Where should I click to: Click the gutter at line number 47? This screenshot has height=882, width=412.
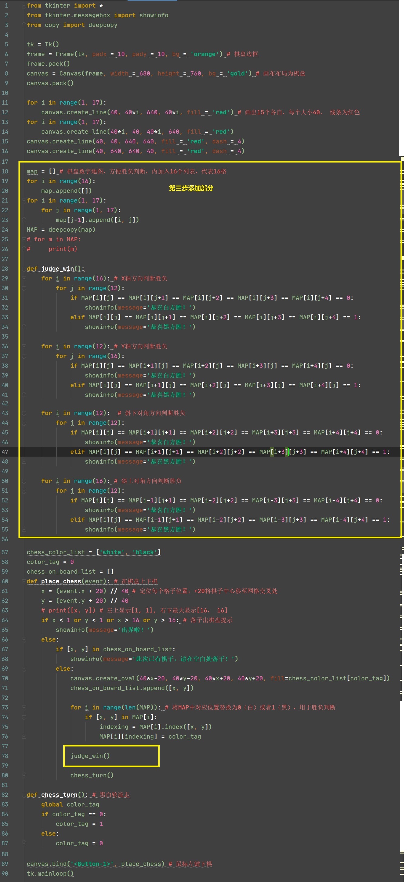5,452
